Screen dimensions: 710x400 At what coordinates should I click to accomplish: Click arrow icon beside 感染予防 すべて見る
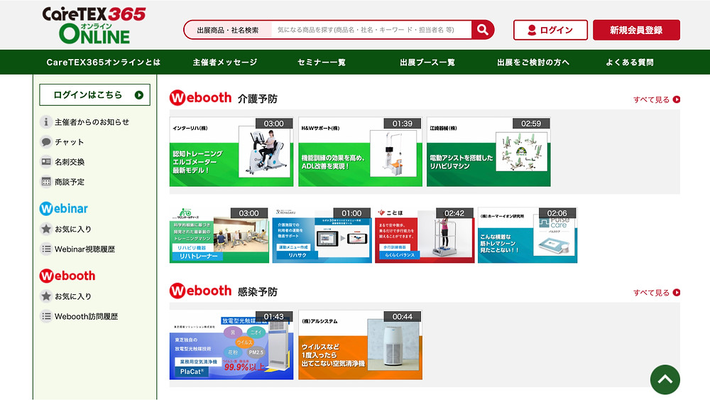tap(677, 293)
